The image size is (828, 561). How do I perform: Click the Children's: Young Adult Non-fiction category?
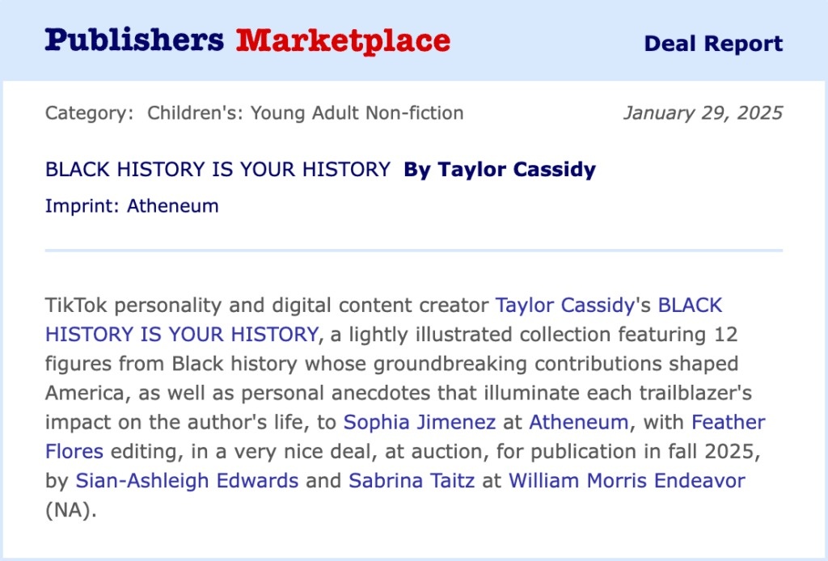(305, 112)
